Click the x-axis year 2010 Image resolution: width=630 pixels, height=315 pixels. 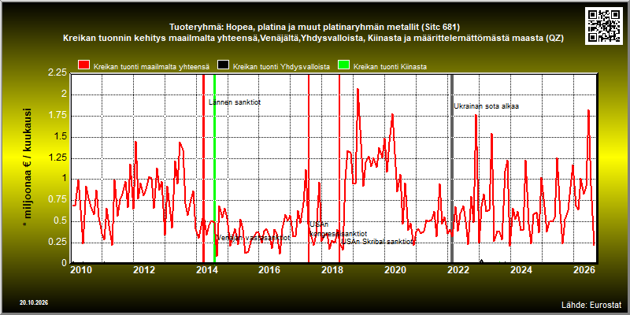82,270
